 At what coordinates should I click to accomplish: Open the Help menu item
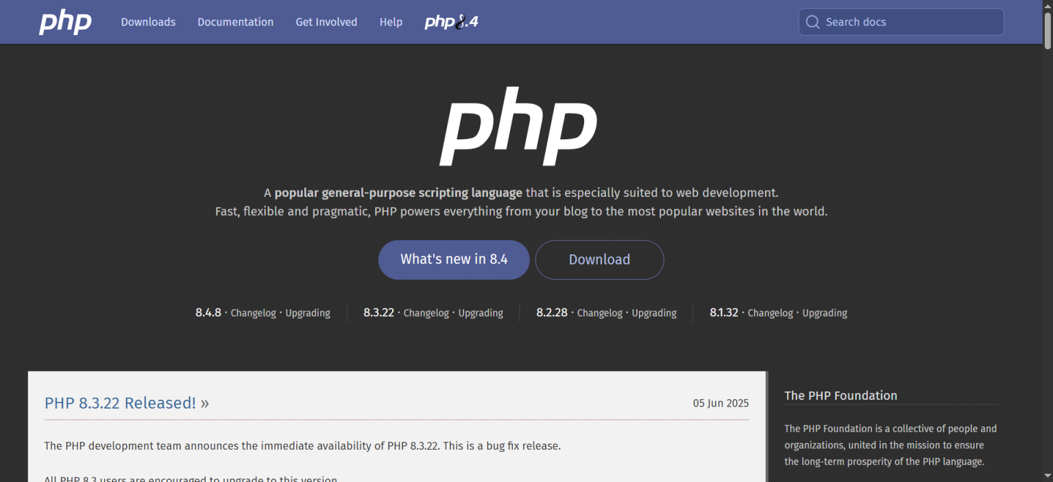point(391,22)
